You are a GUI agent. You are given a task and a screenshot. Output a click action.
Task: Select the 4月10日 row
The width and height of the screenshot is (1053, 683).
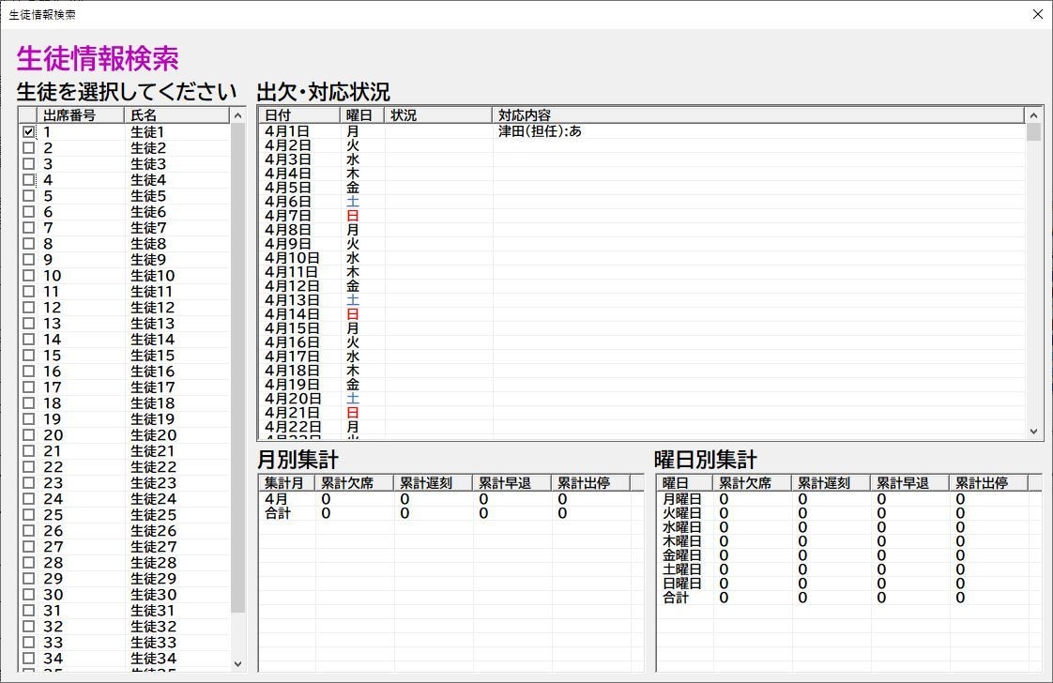tap(641, 258)
